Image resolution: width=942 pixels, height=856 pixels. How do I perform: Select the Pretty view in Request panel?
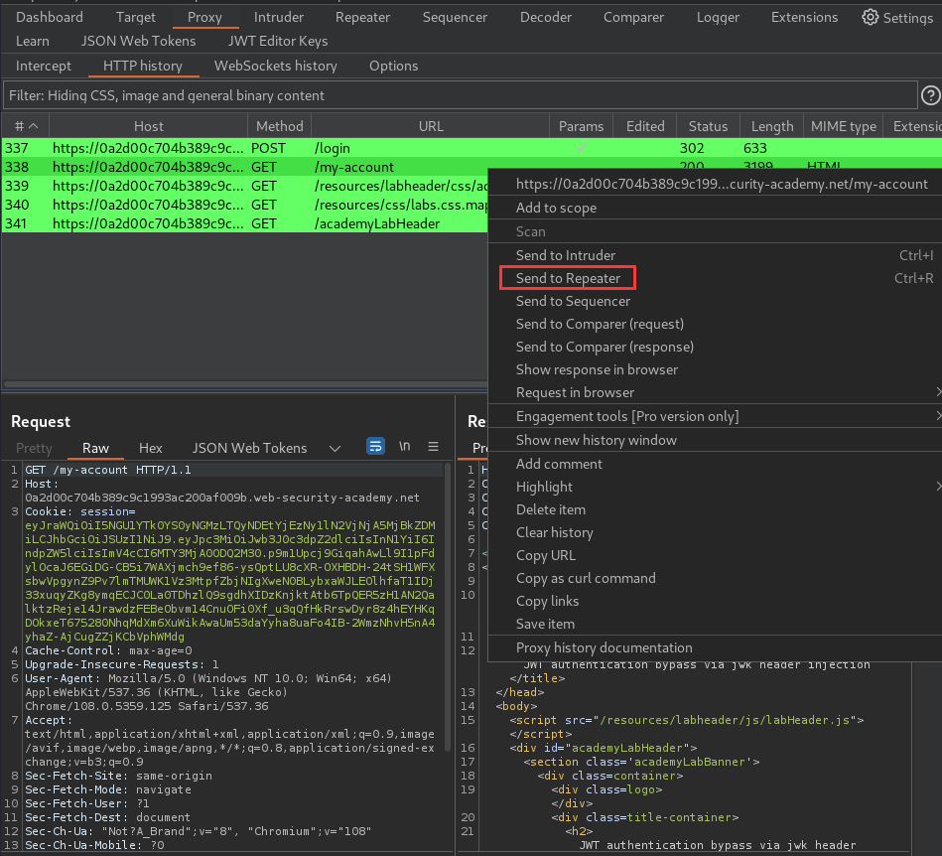coord(34,448)
